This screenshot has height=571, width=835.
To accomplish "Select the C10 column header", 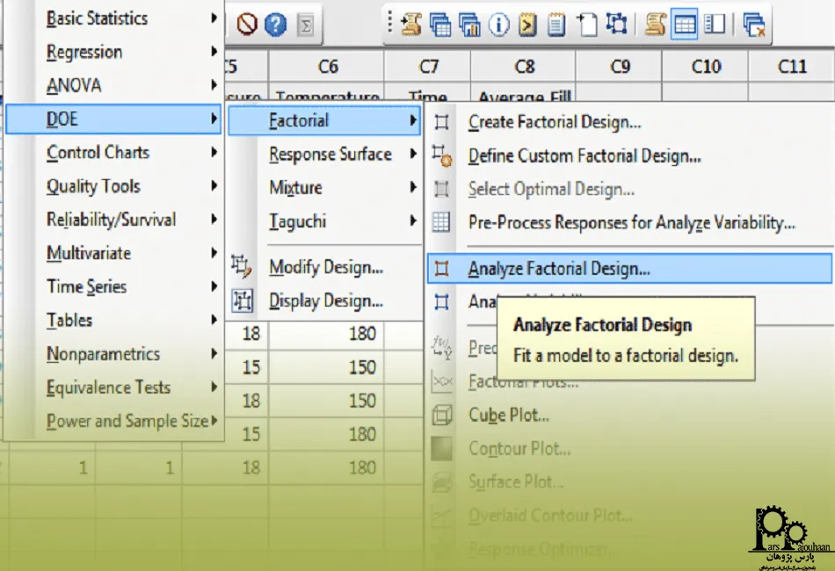I will [706, 67].
